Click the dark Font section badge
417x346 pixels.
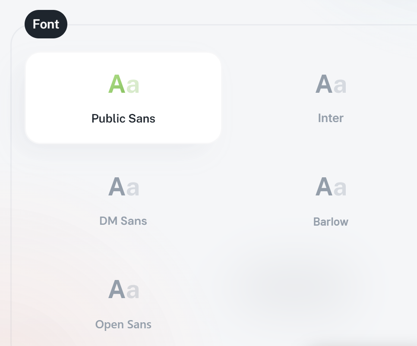pyautogui.click(x=46, y=24)
